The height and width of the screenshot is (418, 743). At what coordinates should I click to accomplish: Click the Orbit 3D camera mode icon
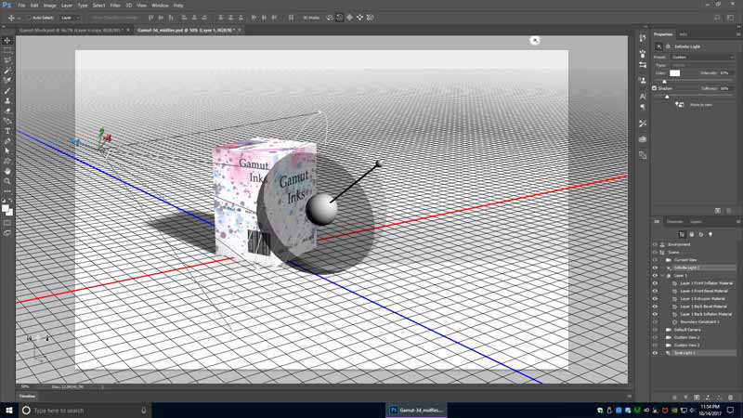pyautogui.click(x=330, y=18)
